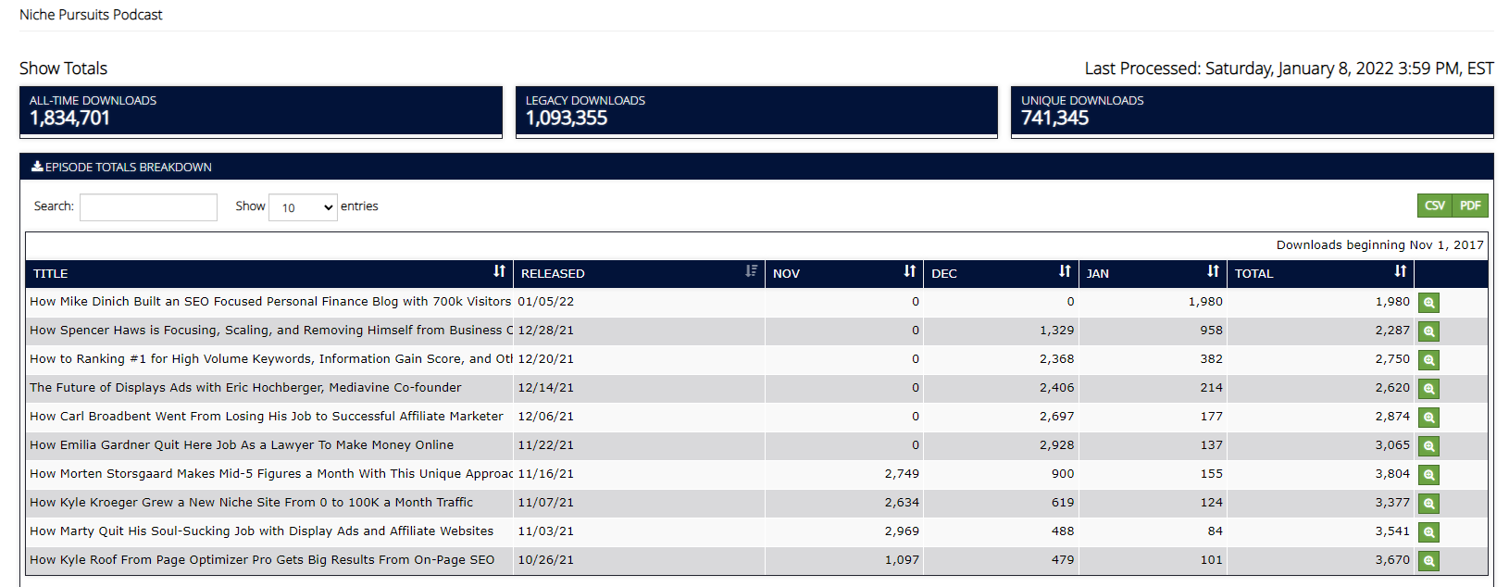Export table with the PDF button
The width and height of the screenshot is (1509, 587).
[x=1470, y=206]
